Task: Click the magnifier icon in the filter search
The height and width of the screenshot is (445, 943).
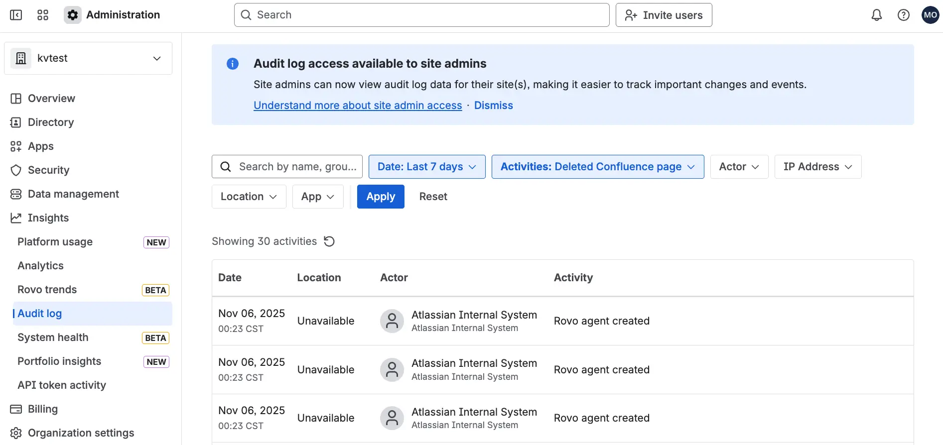Action: pyautogui.click(x=226, y=167)
